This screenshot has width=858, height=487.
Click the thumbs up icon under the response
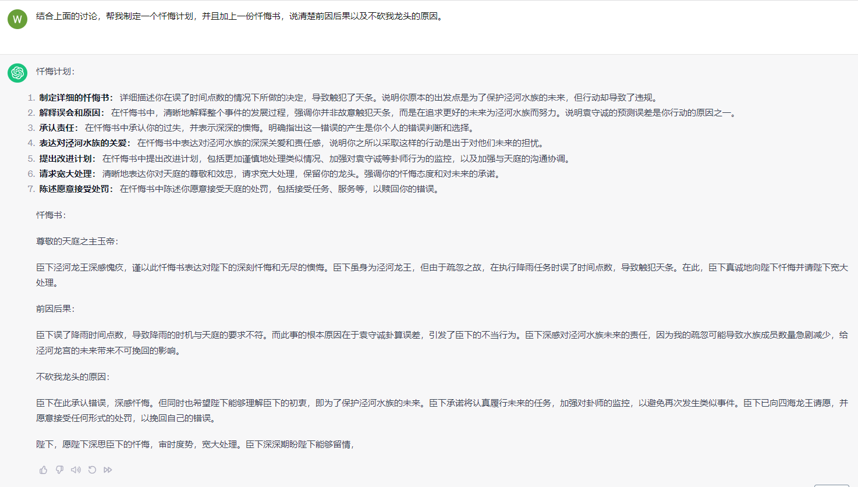[44, 470]
